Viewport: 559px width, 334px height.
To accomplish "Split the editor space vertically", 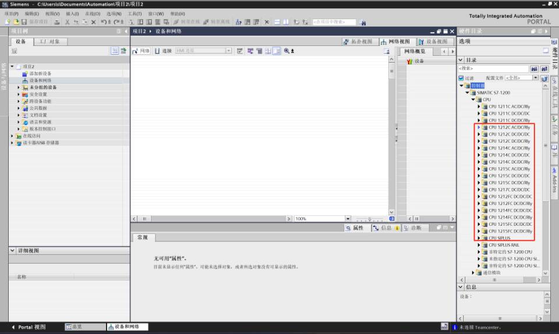I will click(x=286, y=22).
